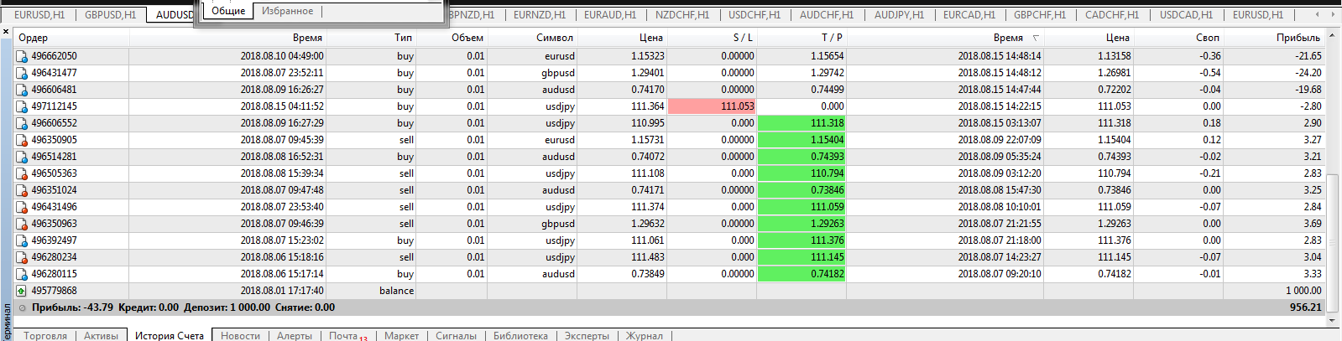Open the Новости tab
Screen dimensions: 1342x341
pos(240,335)
